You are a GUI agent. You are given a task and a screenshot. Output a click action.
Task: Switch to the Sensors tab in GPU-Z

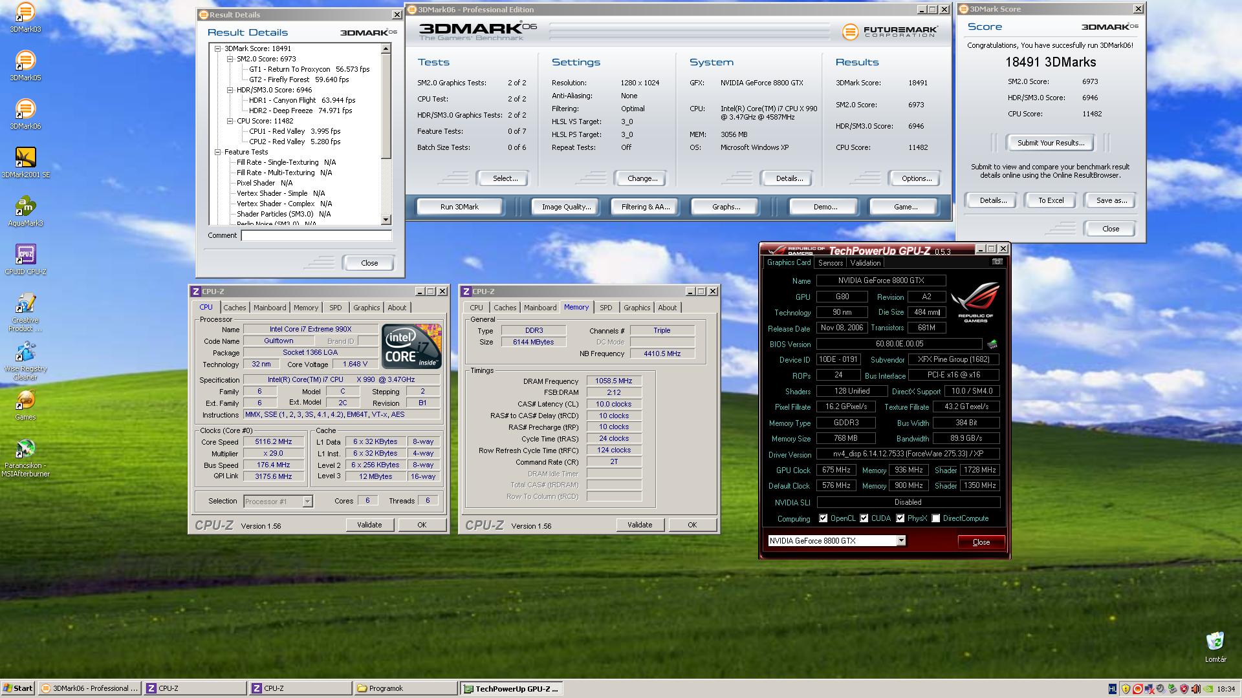[x=830, y=263]
